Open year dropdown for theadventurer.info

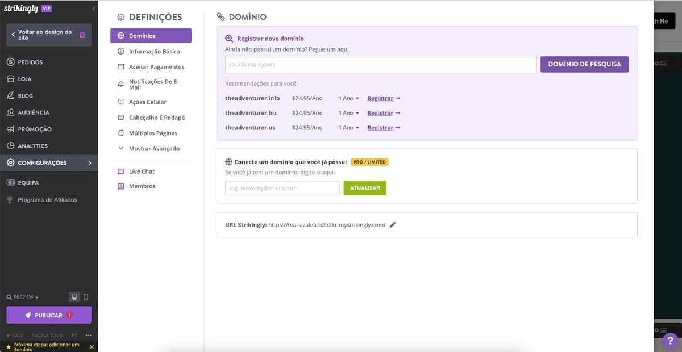(x=348, y=98)
